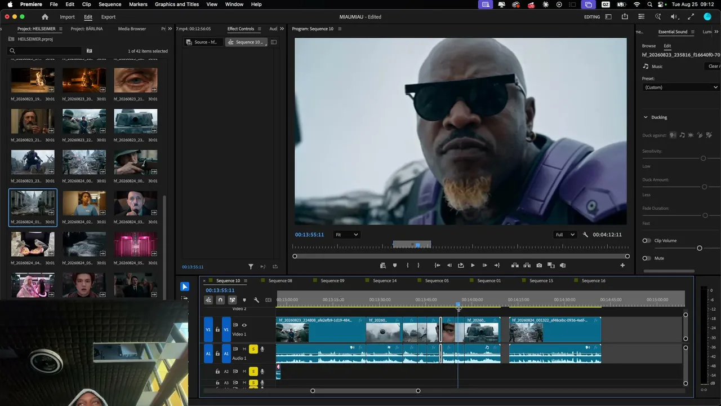
Task: Toggle lock on the A2 track
Action: pyautogui.click(x=217, y=372)
